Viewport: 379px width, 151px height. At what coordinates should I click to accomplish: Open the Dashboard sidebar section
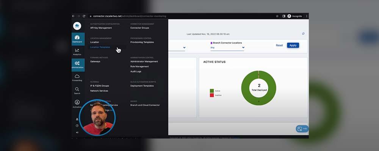(78, 39)
